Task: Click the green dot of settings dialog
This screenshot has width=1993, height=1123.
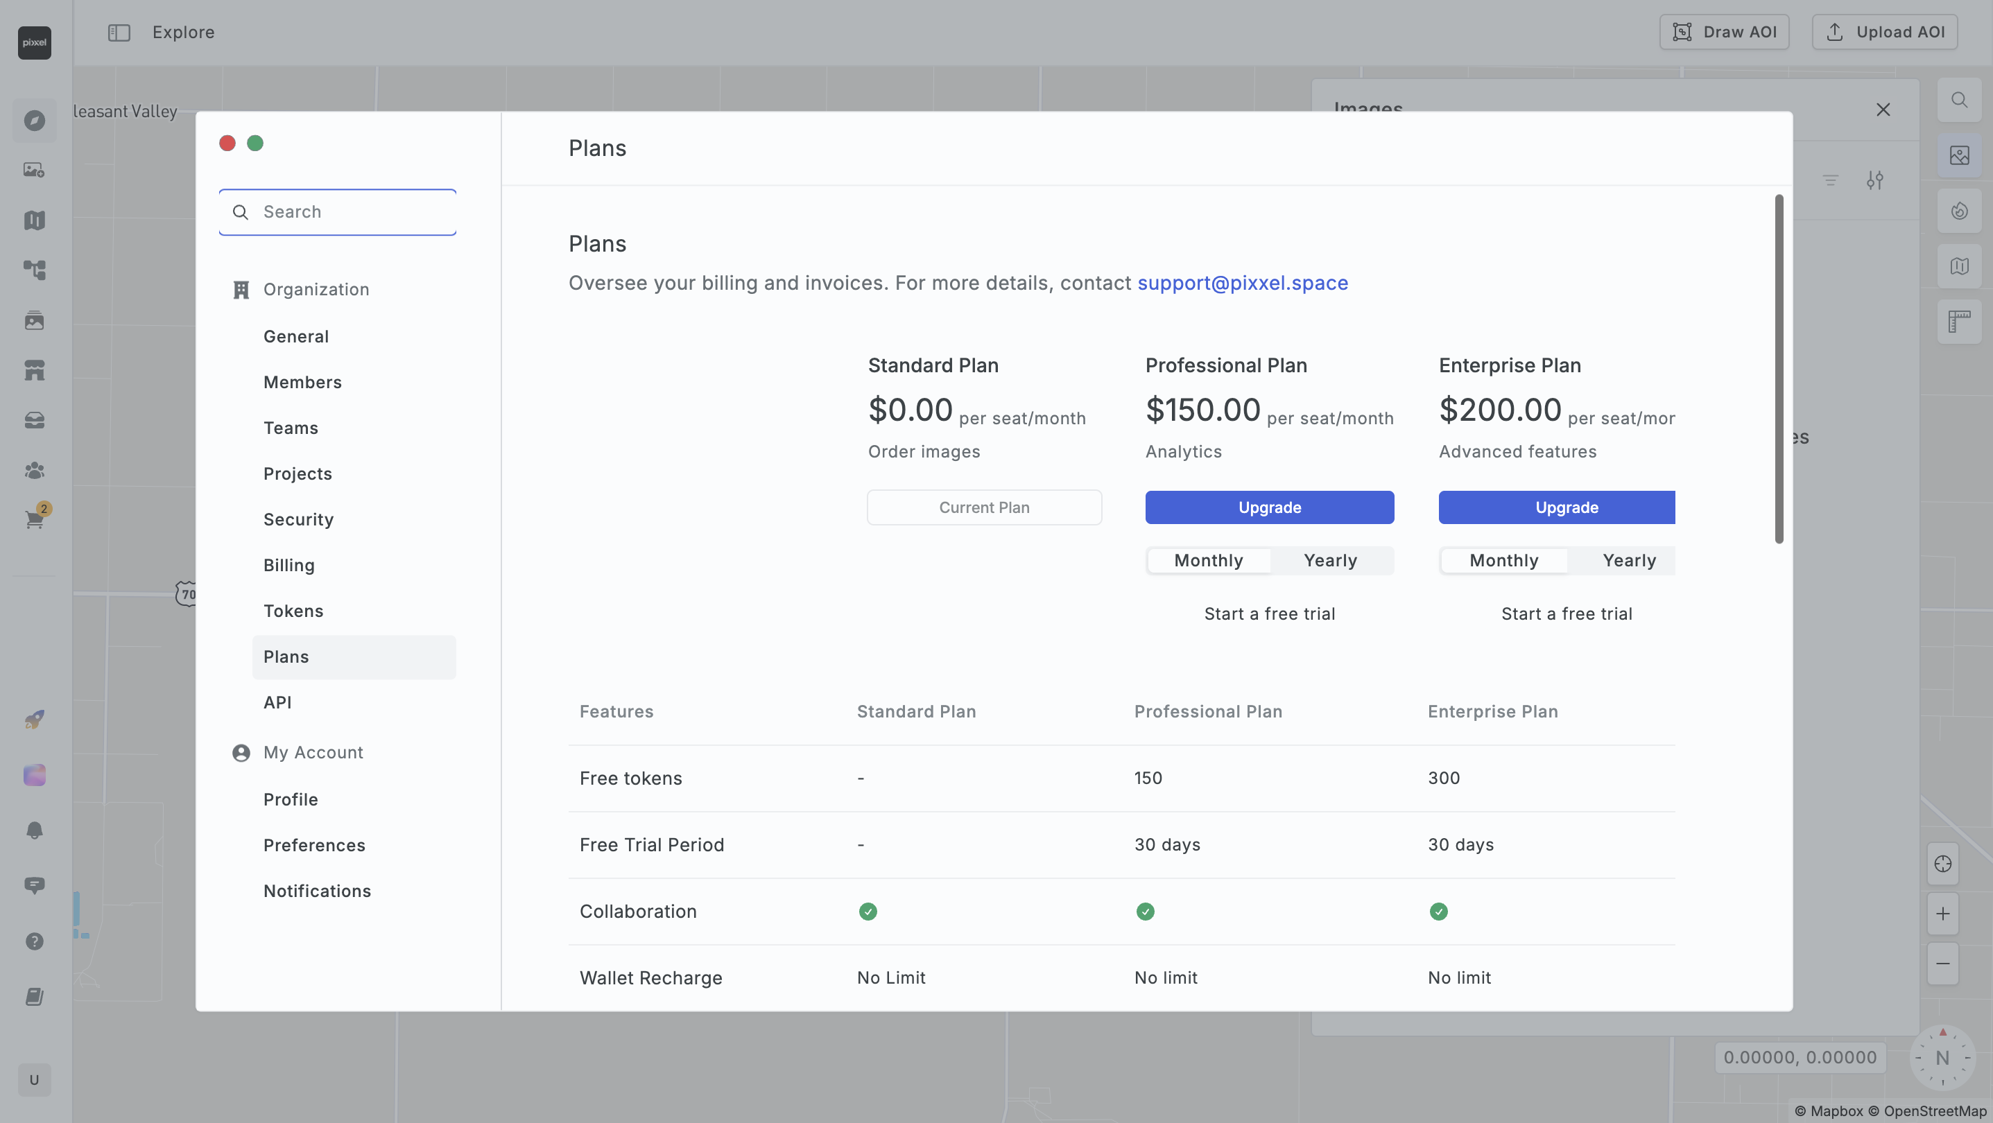Action: (x=255, y=143)
